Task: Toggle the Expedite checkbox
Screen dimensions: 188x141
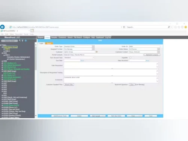Action: (130, 58)
